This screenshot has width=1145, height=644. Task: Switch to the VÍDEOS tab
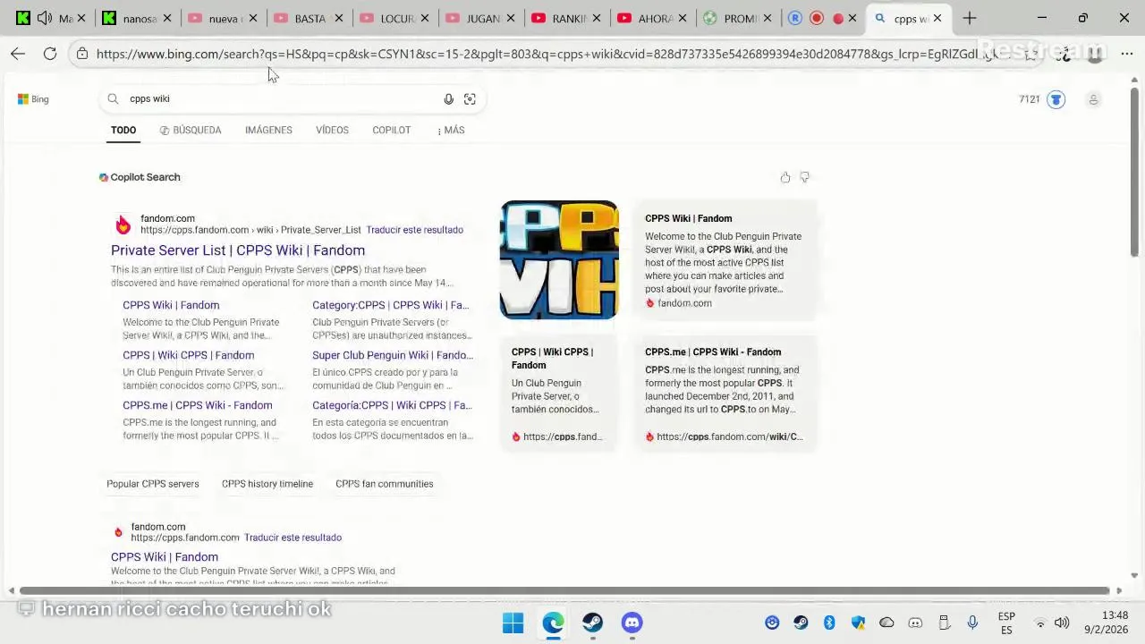(332, 131)
